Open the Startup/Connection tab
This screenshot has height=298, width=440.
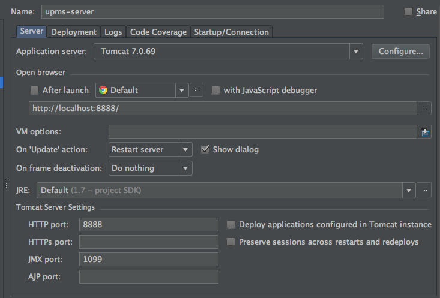(x=232, y=32)
